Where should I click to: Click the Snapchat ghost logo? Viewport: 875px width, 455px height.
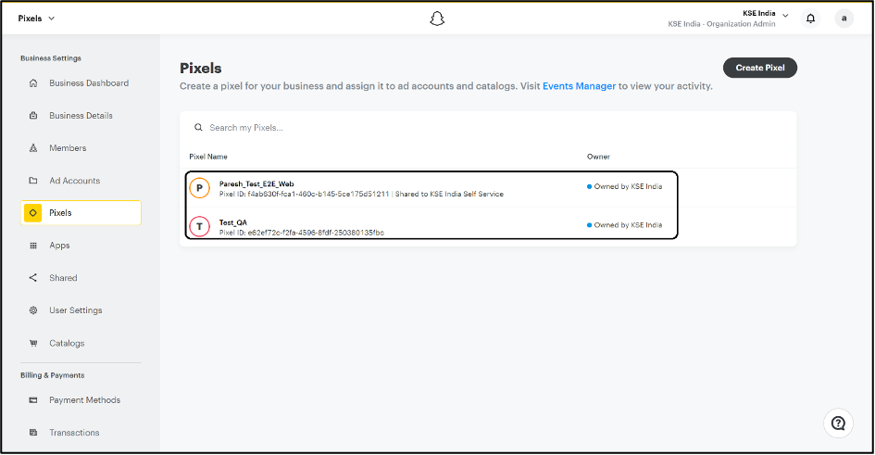click(437, 19)
